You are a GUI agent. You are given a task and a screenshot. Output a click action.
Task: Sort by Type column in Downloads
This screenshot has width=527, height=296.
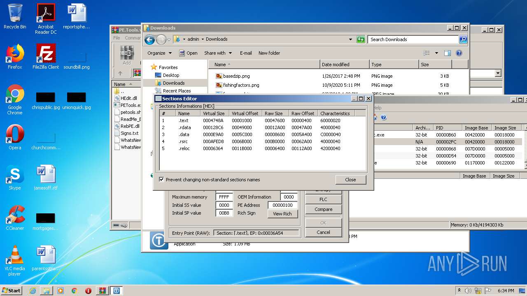point(394,65)
